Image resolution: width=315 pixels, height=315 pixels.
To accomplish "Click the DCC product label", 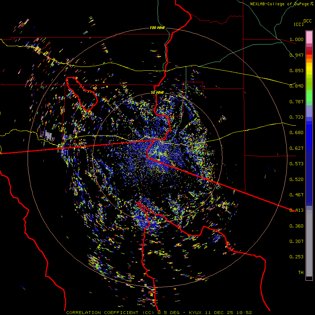I will pos(307,21).
